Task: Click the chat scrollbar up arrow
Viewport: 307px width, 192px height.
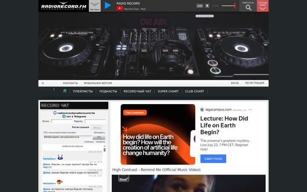Action: click(104, 146)
